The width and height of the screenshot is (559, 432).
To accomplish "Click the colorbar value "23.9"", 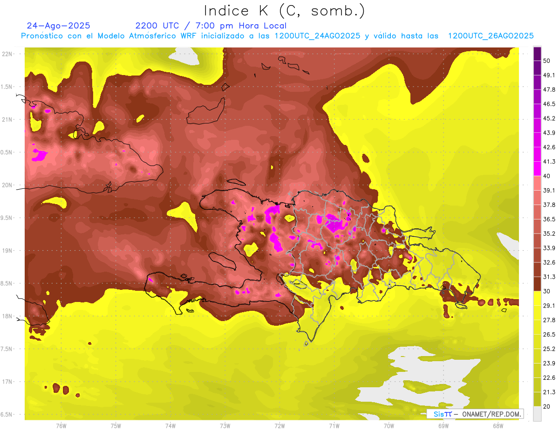I will [549, 363].
